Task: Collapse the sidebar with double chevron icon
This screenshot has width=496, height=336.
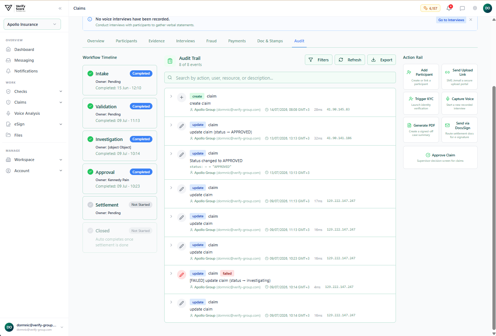Action: (x=60, y=8)
